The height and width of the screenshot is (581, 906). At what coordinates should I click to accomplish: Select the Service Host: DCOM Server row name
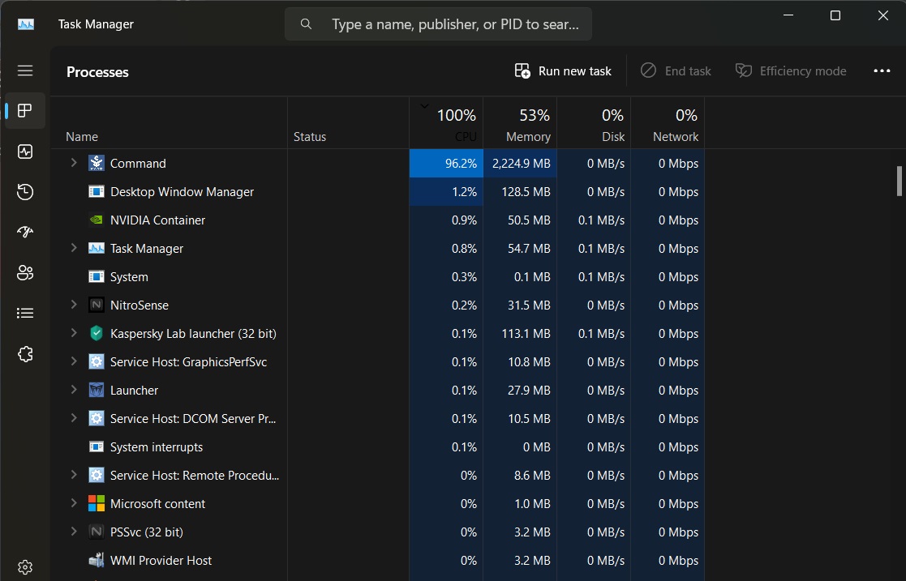pyautogui.click(x=193, y=419)
